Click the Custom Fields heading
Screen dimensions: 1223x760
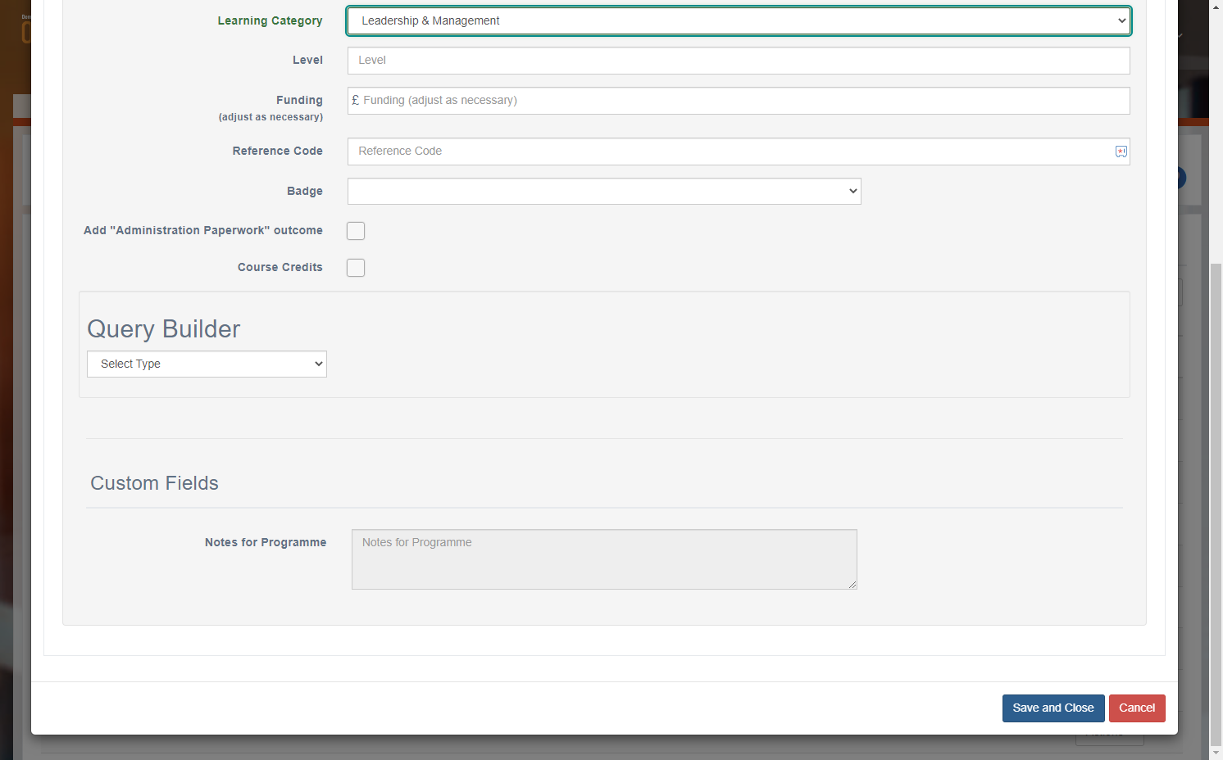pyautogui.click(x=154, y=483)
